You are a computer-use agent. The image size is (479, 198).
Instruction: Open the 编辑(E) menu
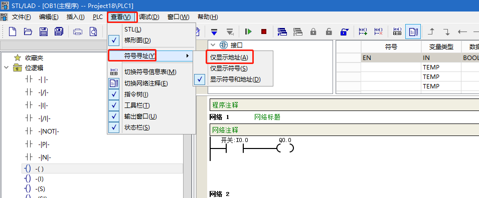pyautogui.click(x=49, y=17)
